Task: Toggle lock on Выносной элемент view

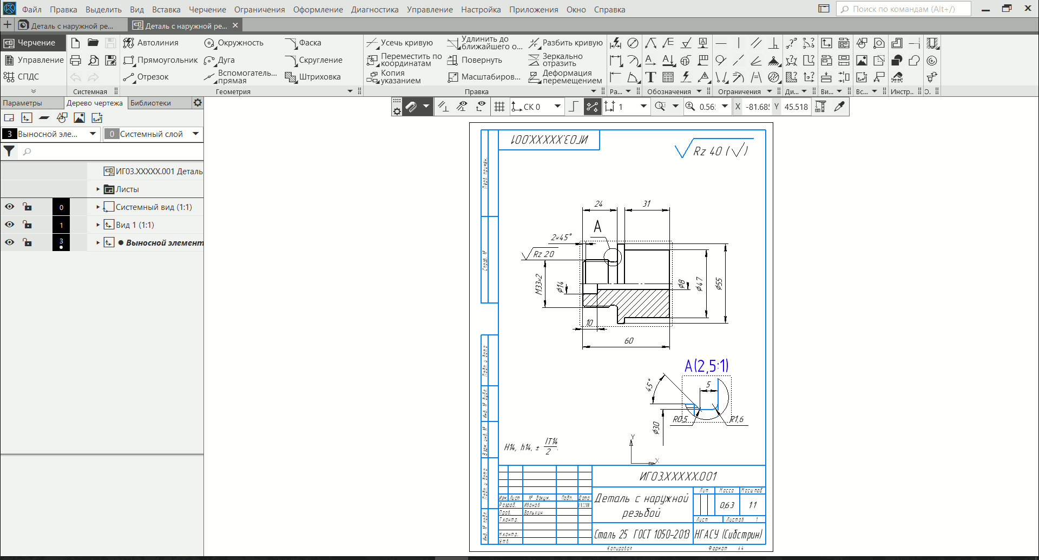Action: tap(27, 242)
